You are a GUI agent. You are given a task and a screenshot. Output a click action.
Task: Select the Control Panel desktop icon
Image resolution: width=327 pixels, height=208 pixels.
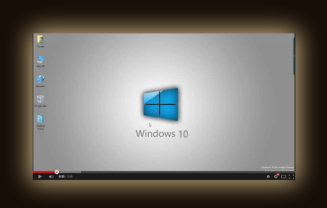[40, 122]
